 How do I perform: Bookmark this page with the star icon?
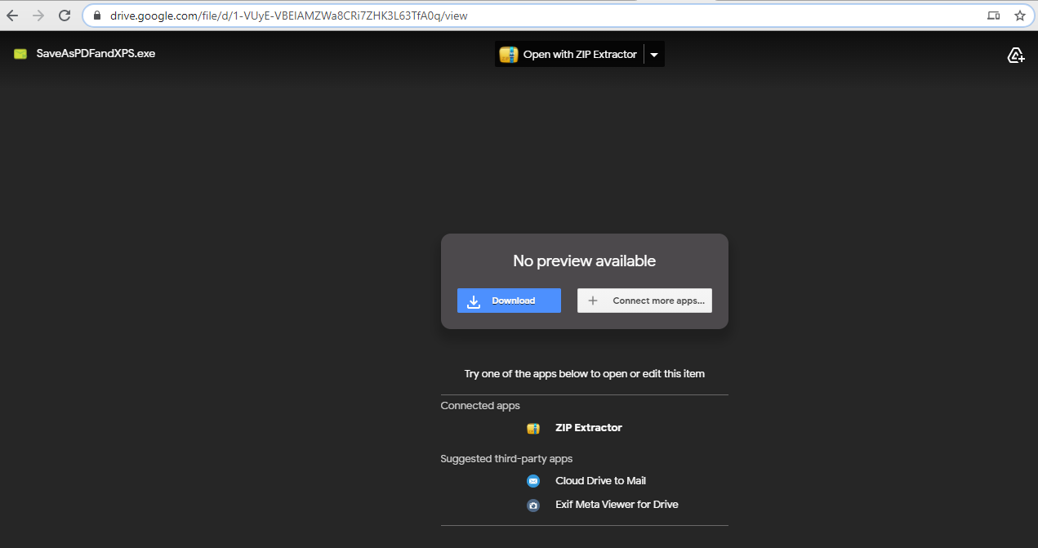tap(1019, 16)
